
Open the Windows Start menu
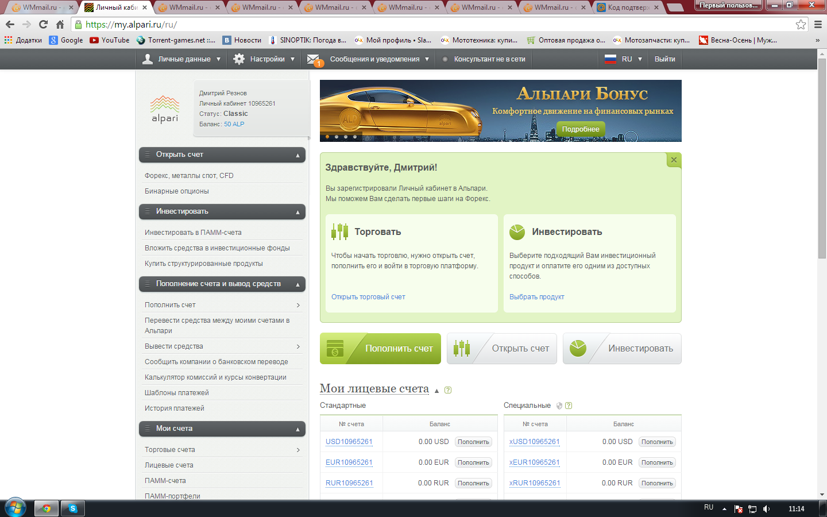pyautogui.click(x=16, y=508)
